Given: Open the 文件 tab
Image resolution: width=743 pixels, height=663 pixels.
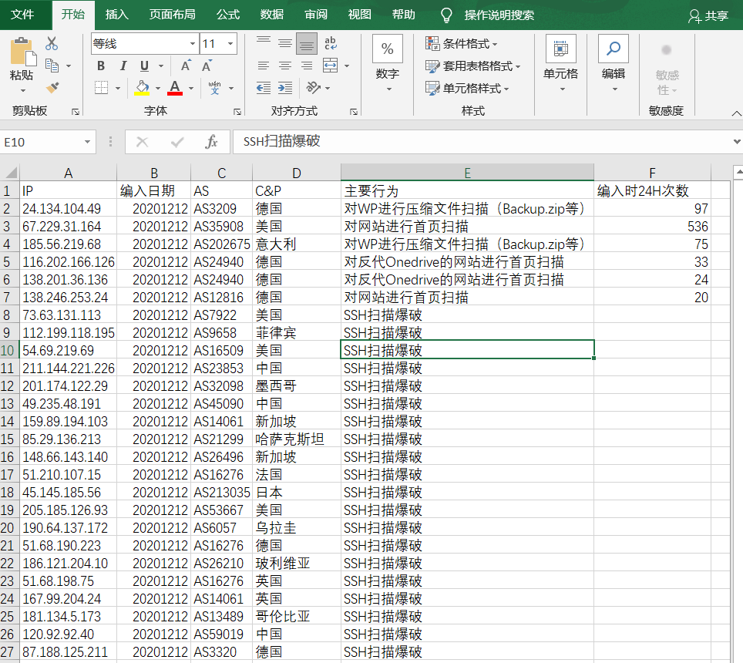Looking at the screenshot, I should tap(22, 15).
